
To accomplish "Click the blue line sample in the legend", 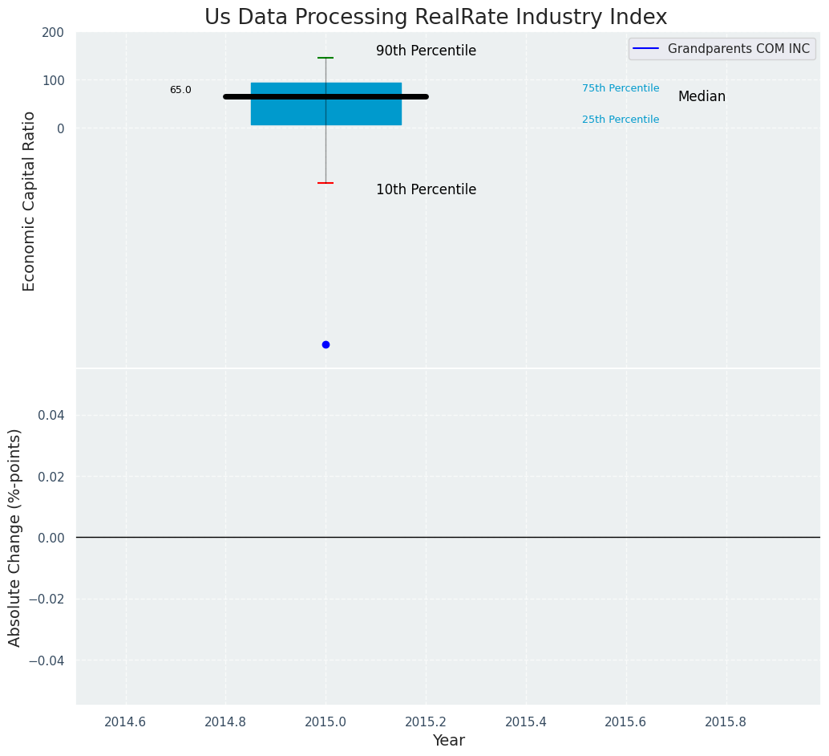I will [x=645, y=49].
